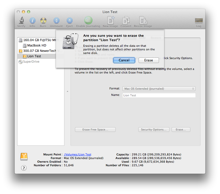Open Security Options
This screenshot has height=194, width=220.
(x=154, y=130)
